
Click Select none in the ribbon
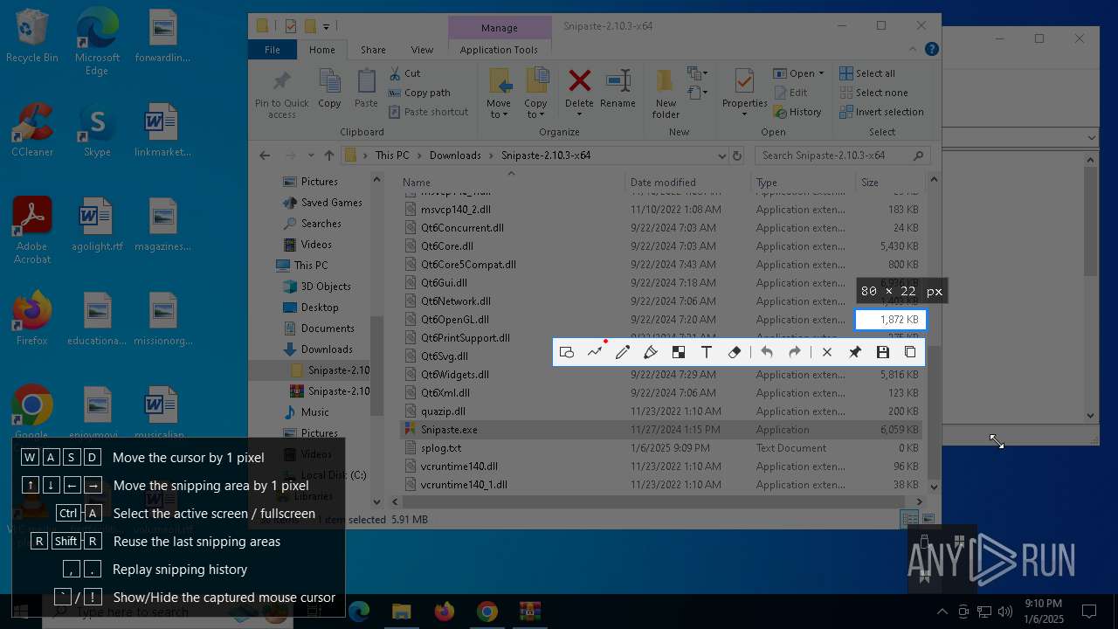click(x=873, y=93)
